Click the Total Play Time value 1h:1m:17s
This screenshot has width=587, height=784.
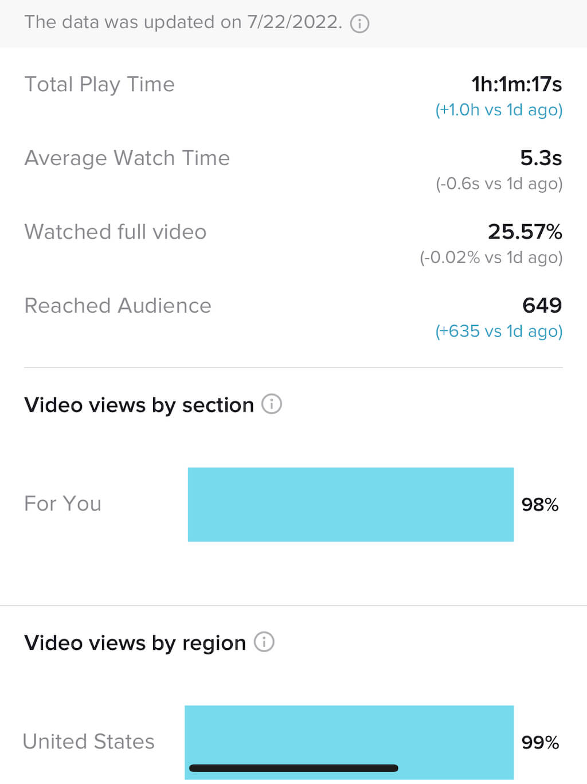(516, 84)
